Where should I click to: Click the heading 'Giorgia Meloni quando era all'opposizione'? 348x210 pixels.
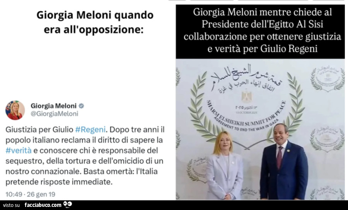[x=95, y=22]
